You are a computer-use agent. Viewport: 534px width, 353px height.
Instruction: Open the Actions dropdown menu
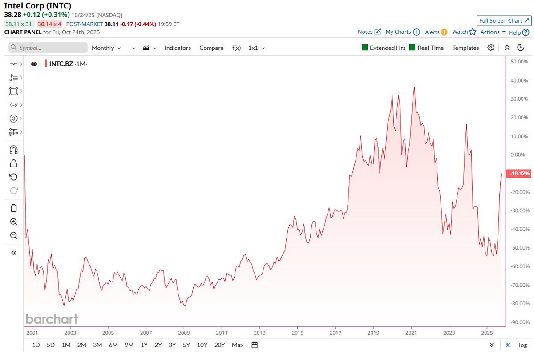pos(493,32)
